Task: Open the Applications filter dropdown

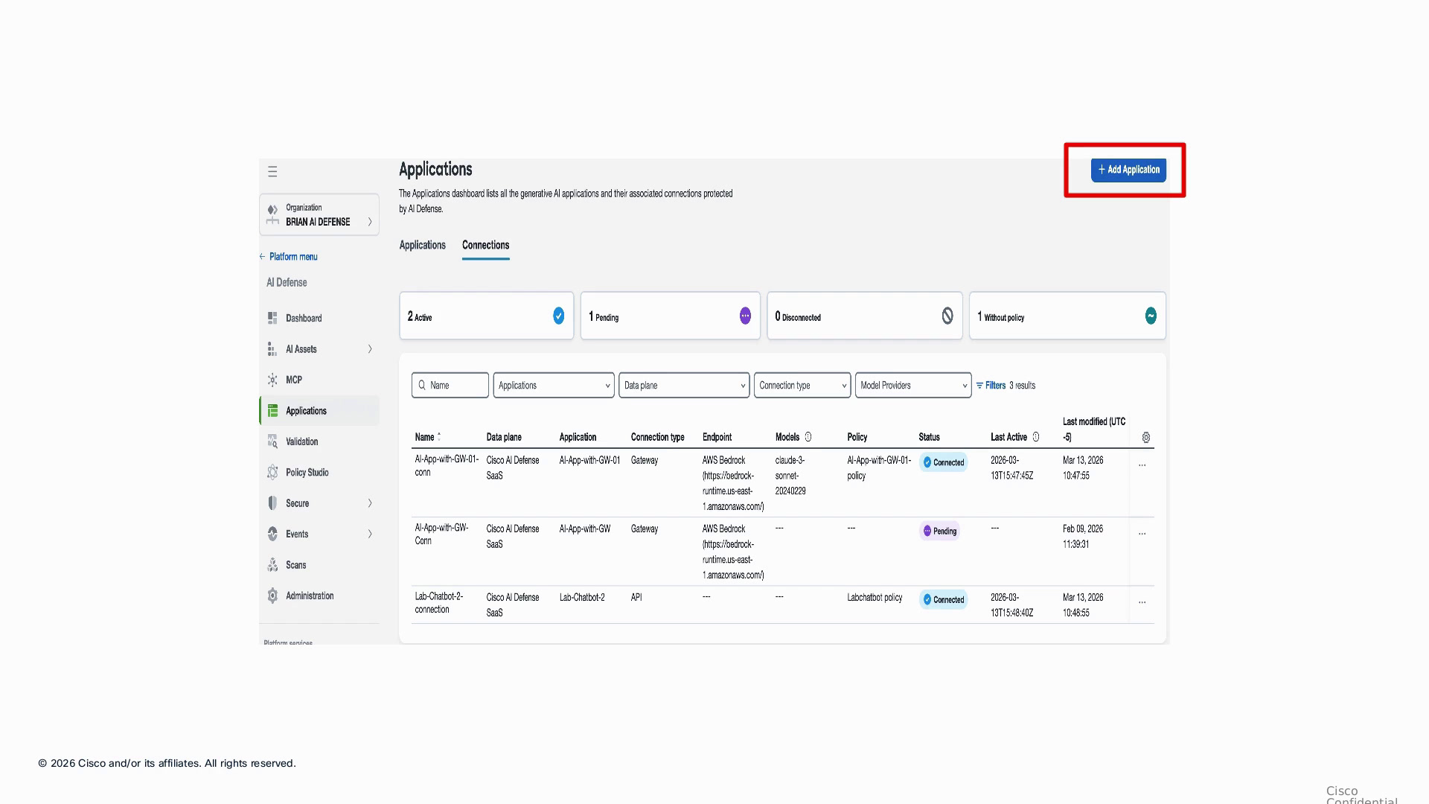Action: tap(554, 386)
